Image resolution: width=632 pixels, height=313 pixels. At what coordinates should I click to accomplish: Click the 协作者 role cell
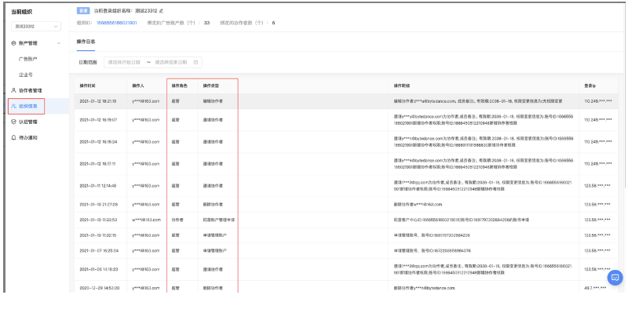(x=177, y=220)
